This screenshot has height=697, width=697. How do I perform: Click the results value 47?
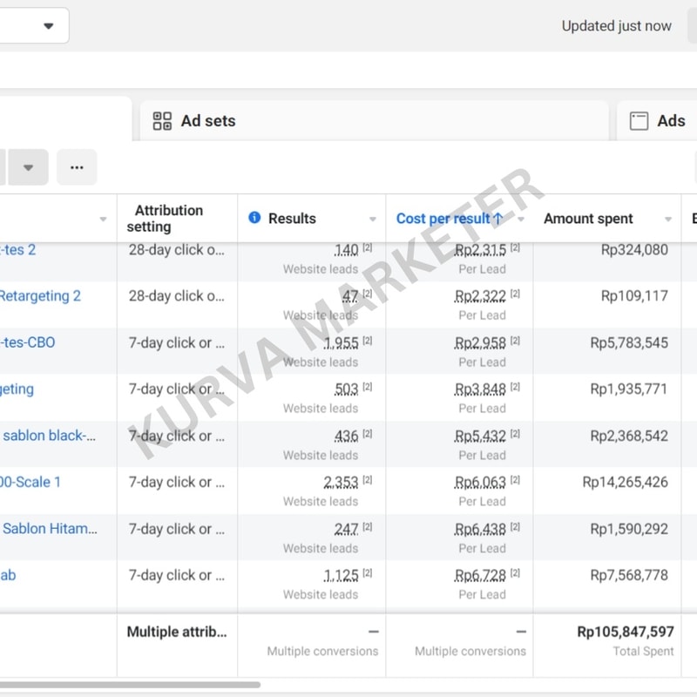point(350,296)
